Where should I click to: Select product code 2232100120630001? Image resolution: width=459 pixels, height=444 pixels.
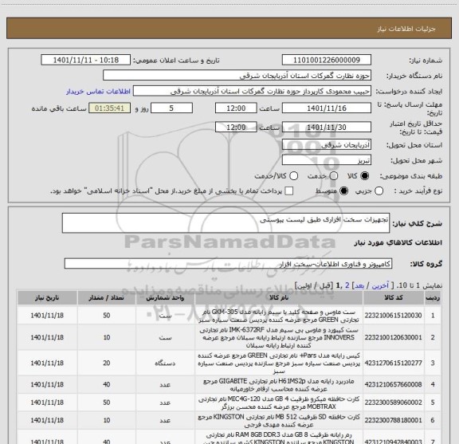pos(393,337)
